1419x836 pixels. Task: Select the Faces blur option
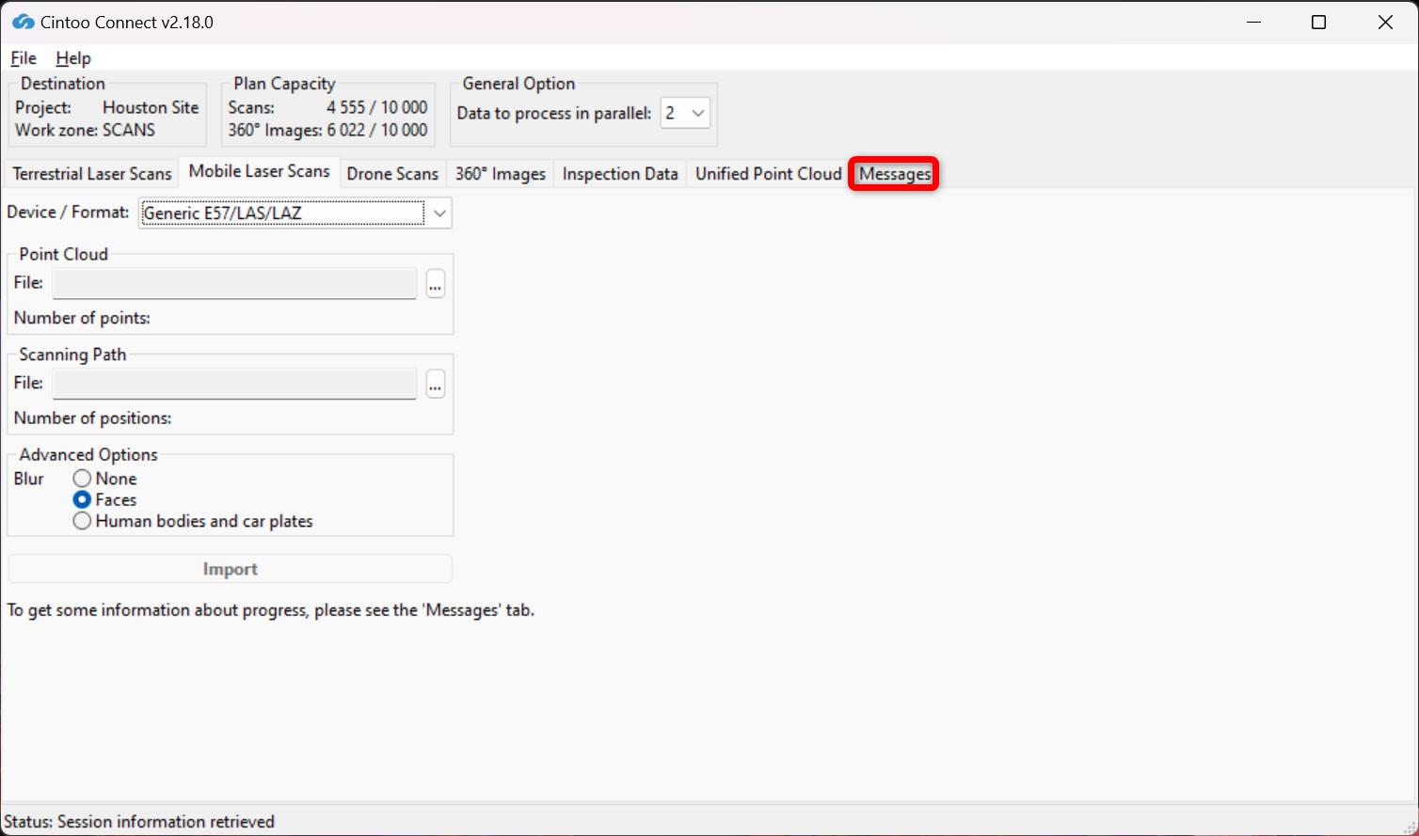tap(83, 500)
